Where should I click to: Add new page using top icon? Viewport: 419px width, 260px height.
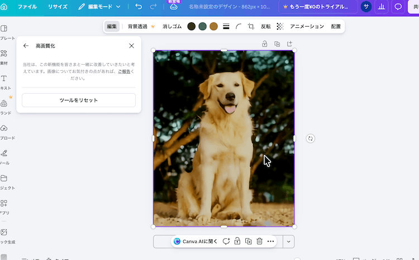click(x=289, y=44)
